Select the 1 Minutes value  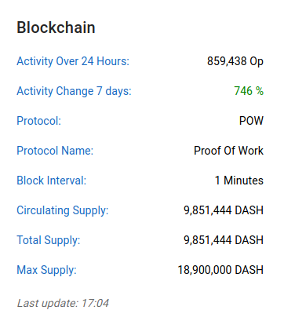pos(239,181)
